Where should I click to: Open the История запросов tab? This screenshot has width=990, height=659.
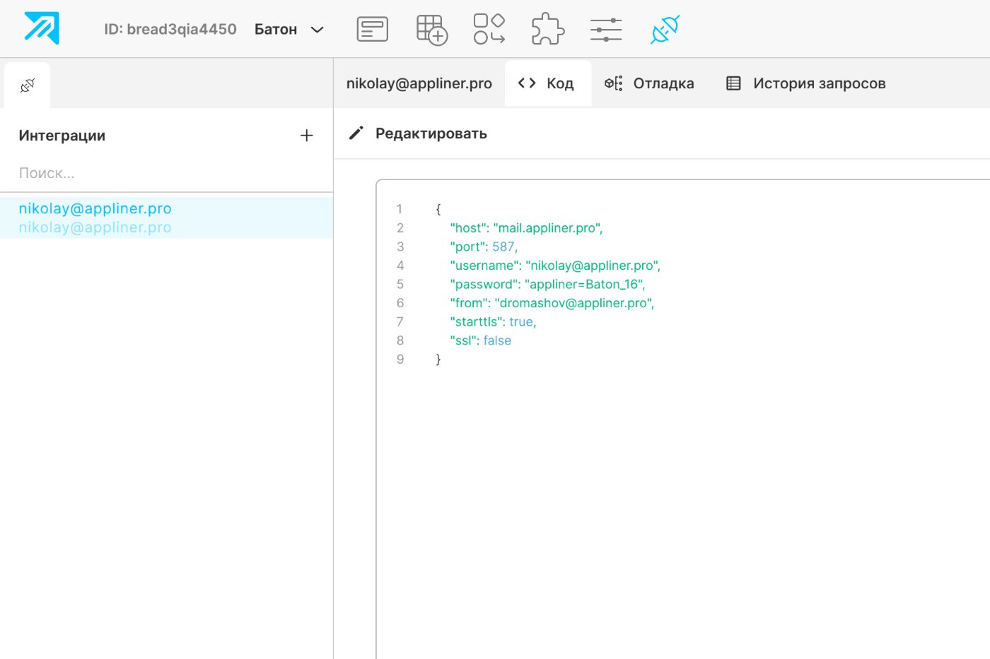coord(806,83)
